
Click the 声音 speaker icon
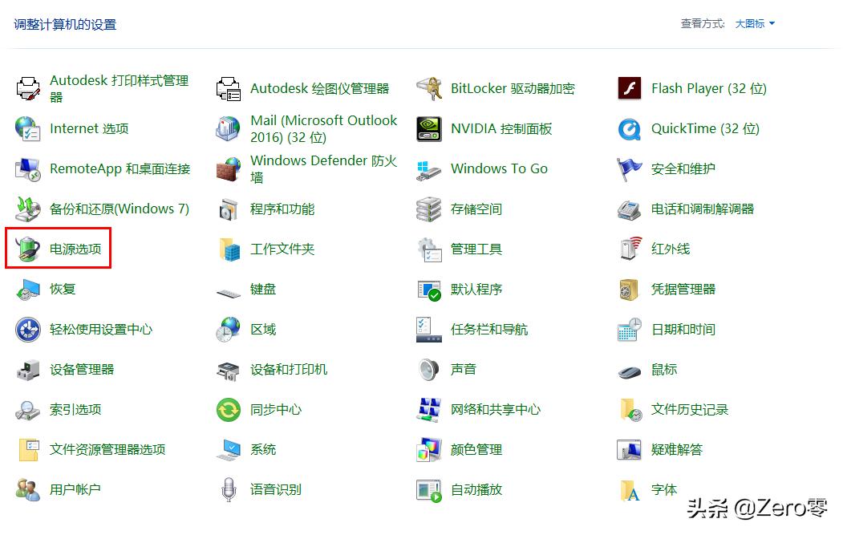[x=429, y=370]
